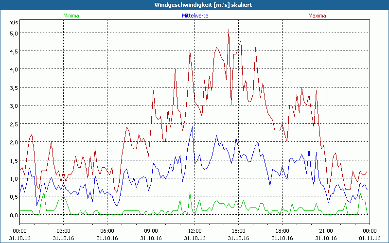Click the '4,5' y-axis value
Viewport: 389px width, 243px height.
point(14,52)
